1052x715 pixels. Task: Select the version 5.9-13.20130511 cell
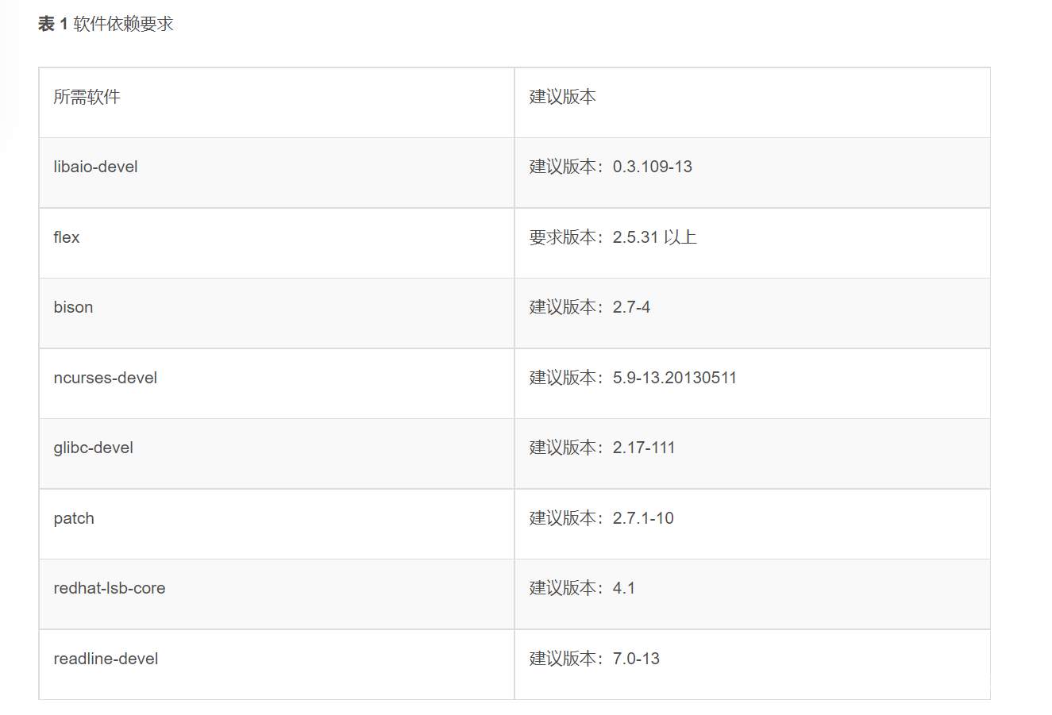633,378
